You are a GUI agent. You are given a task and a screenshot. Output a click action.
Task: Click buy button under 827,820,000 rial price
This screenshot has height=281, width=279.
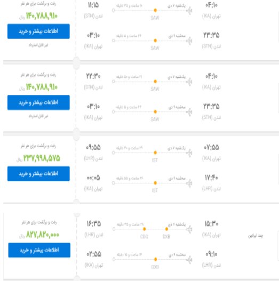pyautogui.click(x=39, y=250)
